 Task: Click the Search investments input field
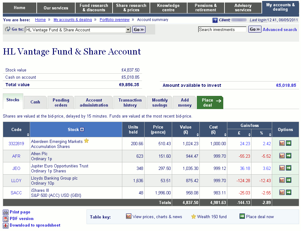point(222,29)
